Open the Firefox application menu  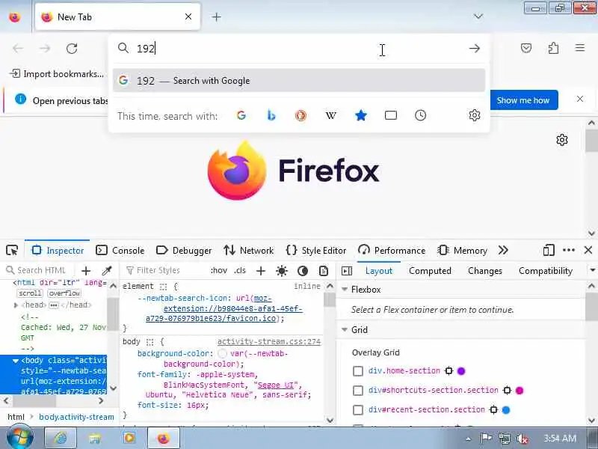pos(580,48)
